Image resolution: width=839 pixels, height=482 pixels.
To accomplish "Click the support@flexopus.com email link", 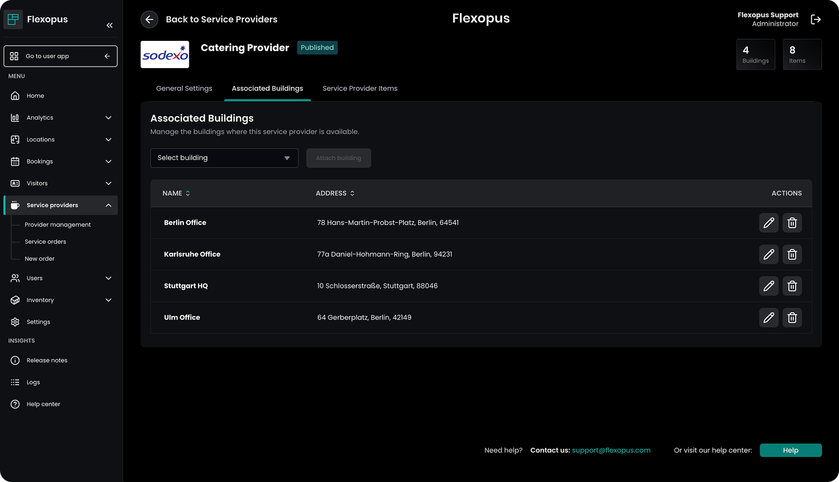I will [x=611, y=450].
